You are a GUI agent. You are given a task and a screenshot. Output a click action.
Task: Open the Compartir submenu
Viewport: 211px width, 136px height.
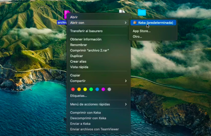99,81
